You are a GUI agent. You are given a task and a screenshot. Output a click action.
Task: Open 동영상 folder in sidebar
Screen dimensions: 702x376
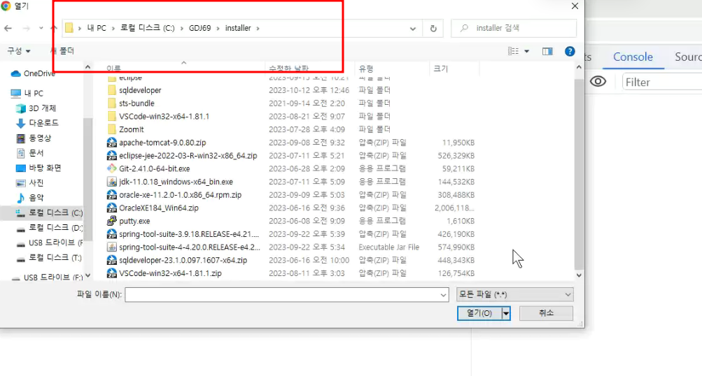pyautogui.click(x=34, y=138)
